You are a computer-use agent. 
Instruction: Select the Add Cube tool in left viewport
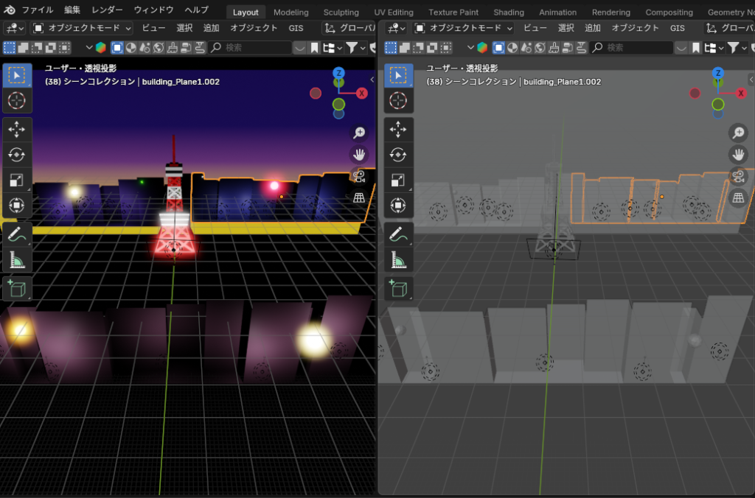[x=16, y=288]
